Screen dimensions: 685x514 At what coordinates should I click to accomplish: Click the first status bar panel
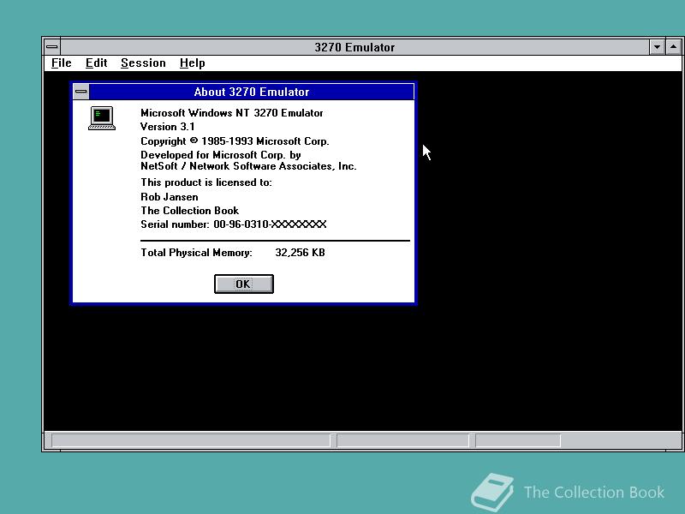(191, 440)
